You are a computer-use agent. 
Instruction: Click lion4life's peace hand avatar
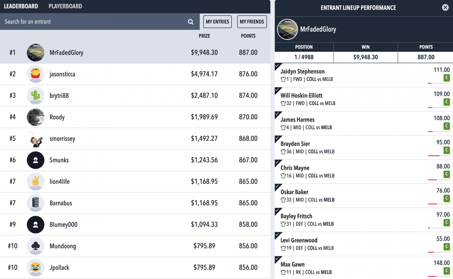(x=36, y=182)
